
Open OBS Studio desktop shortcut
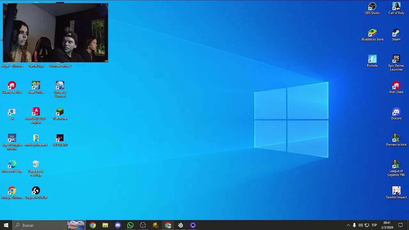point(372,9)
